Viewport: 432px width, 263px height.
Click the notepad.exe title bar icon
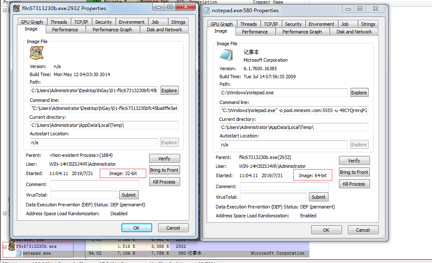pyautogui.click(x=206, y=11)
